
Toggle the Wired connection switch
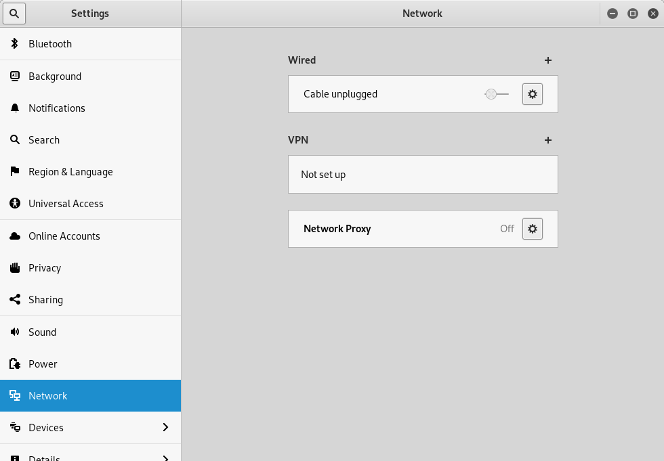click(x=497, y=94)
